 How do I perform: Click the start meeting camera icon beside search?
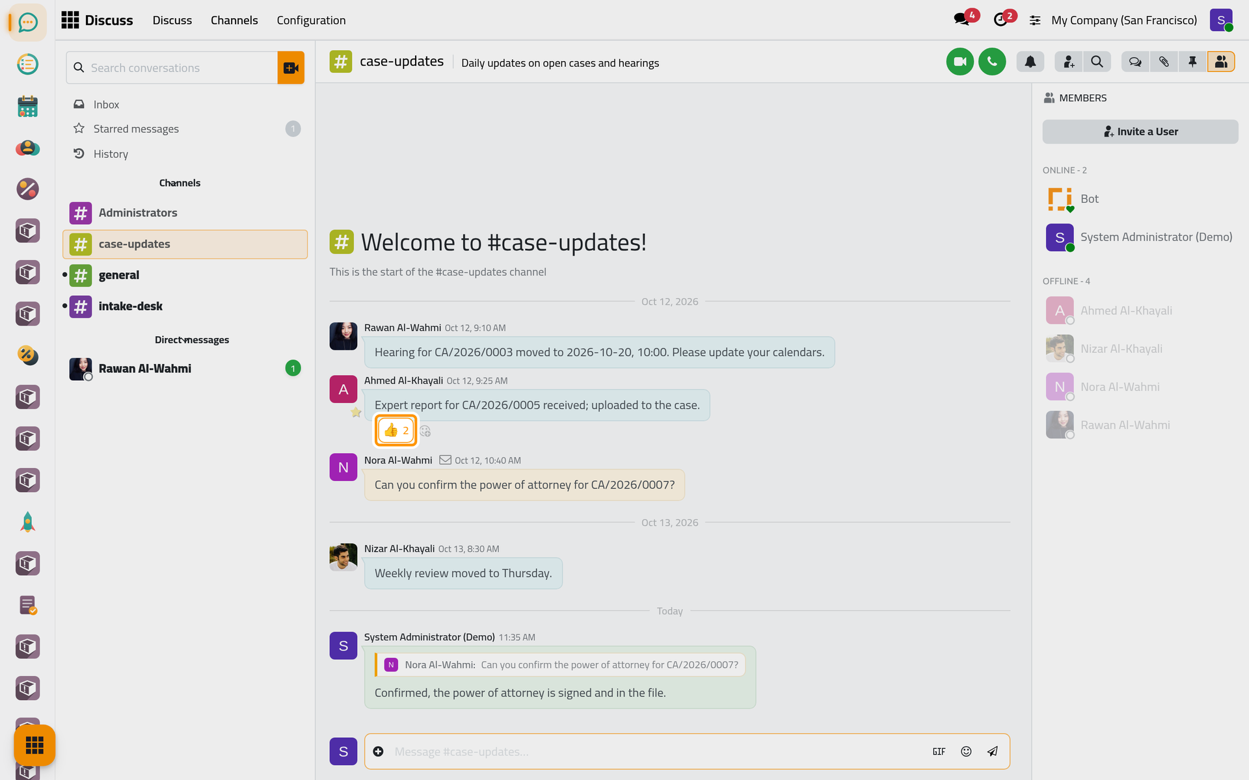[291, 68]
